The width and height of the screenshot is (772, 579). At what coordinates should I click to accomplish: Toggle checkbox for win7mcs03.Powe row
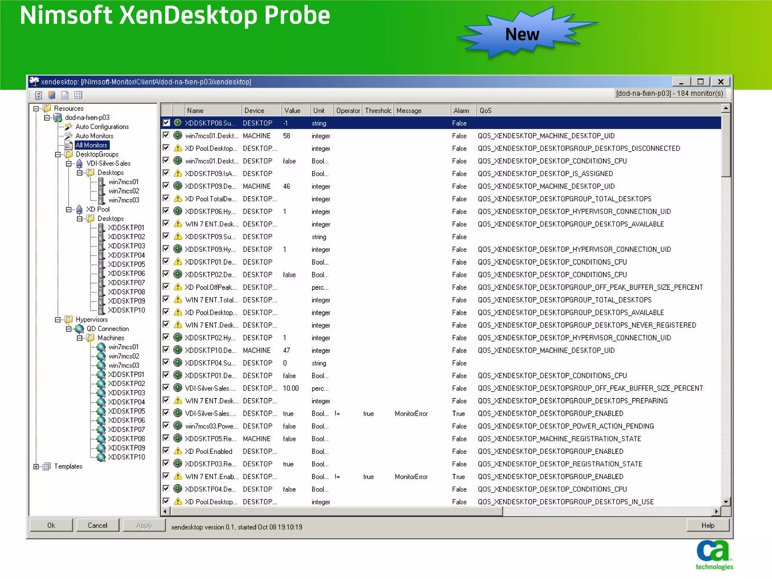click(166, 426)
